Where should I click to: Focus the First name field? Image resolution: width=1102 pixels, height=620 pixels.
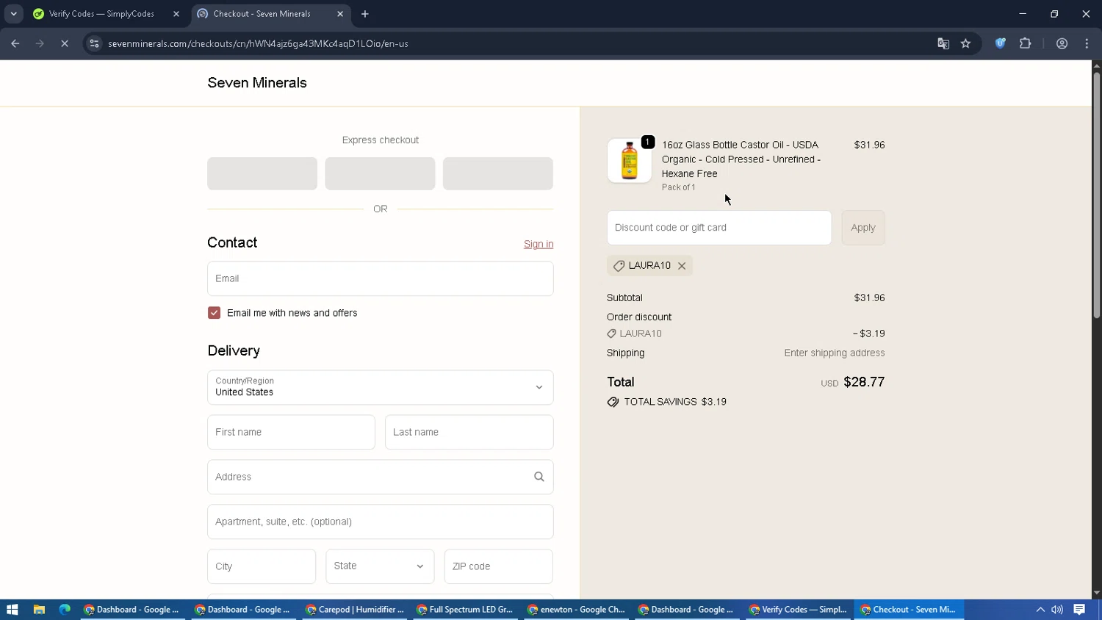pos(291,432)
